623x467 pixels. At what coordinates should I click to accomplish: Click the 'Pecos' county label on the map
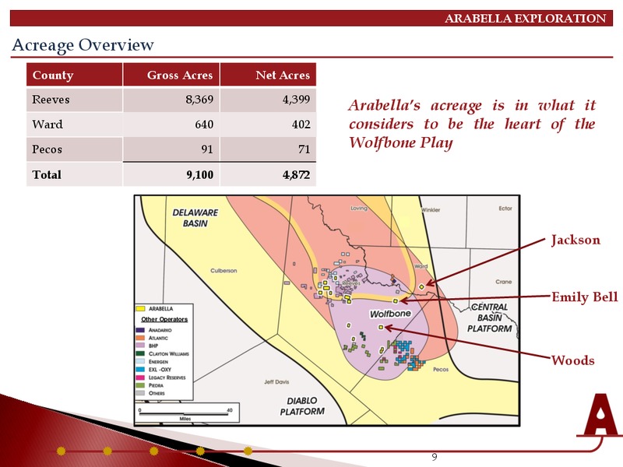pos(441,369)
